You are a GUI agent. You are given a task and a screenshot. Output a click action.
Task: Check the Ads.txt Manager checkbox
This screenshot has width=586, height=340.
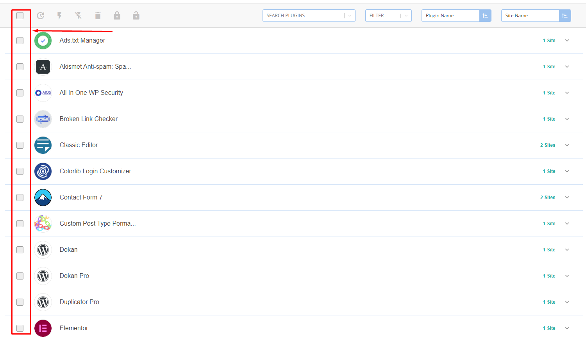(x=20, y=41)
